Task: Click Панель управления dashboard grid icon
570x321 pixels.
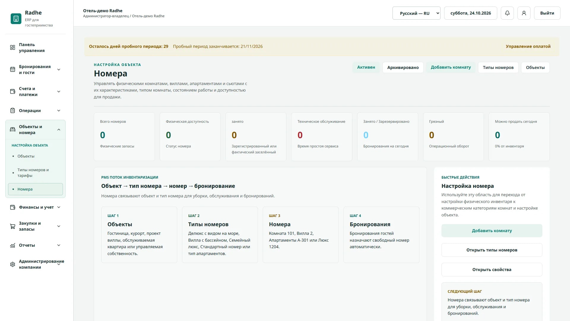Action: click(x=12, y=48)
